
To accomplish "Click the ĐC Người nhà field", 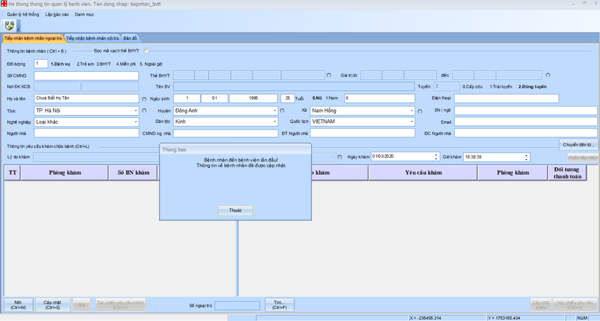I will pos(526,133).
